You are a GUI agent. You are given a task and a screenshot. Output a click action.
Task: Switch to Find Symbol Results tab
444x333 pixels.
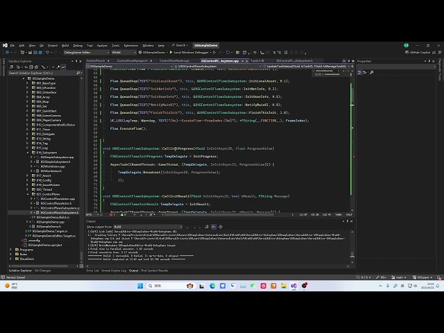[154, 271]
